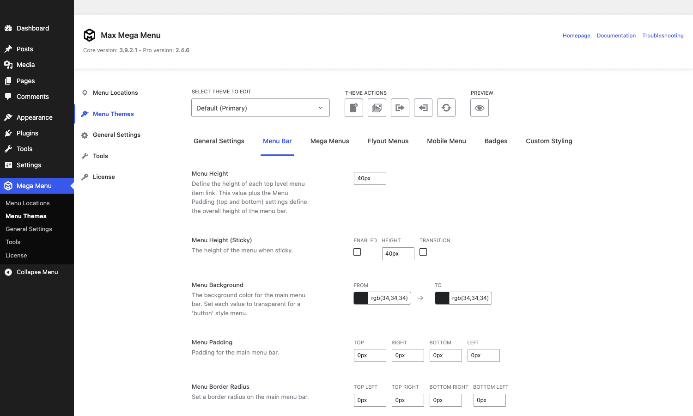Click the Menu Padding RIGHT field
Image resolution: width=693 pixels, height=416 pixels.
408,355
